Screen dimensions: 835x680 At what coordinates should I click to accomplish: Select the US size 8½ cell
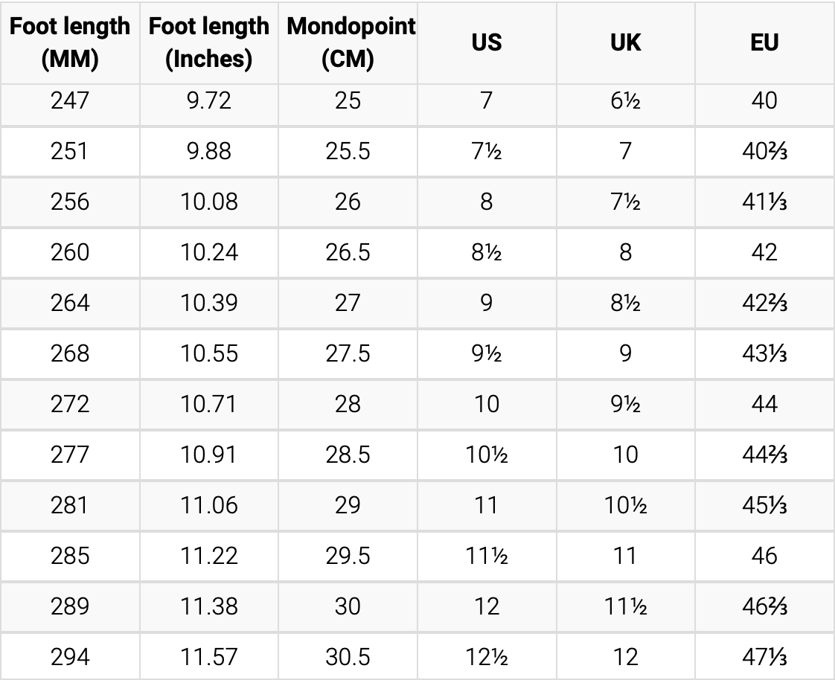tap(487, 253)
